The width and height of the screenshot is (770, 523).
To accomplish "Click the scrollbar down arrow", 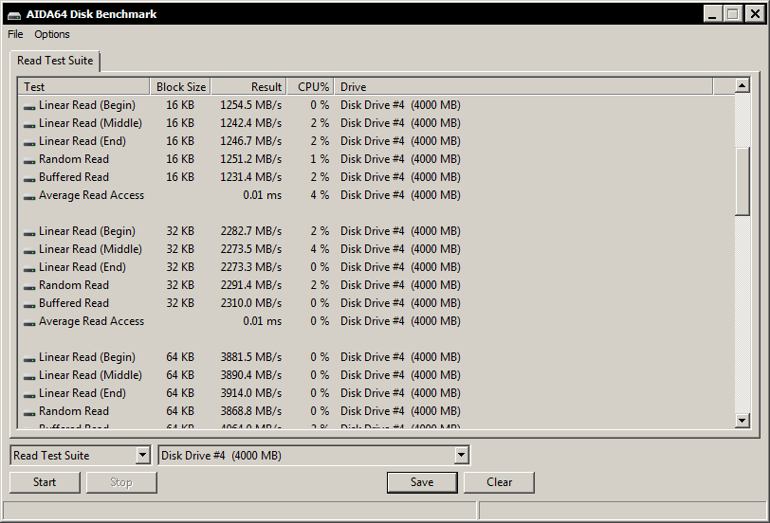I will (x=742, y=420).
